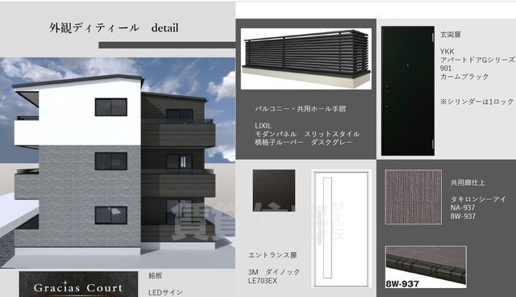516x297 pixels.
Task: Click the 外観ディティール detail heading
Action: [x=114, y=28]
